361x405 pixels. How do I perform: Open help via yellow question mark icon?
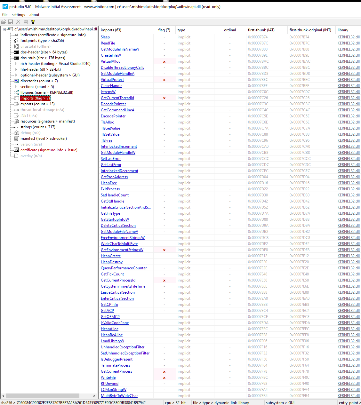[33, 22]
